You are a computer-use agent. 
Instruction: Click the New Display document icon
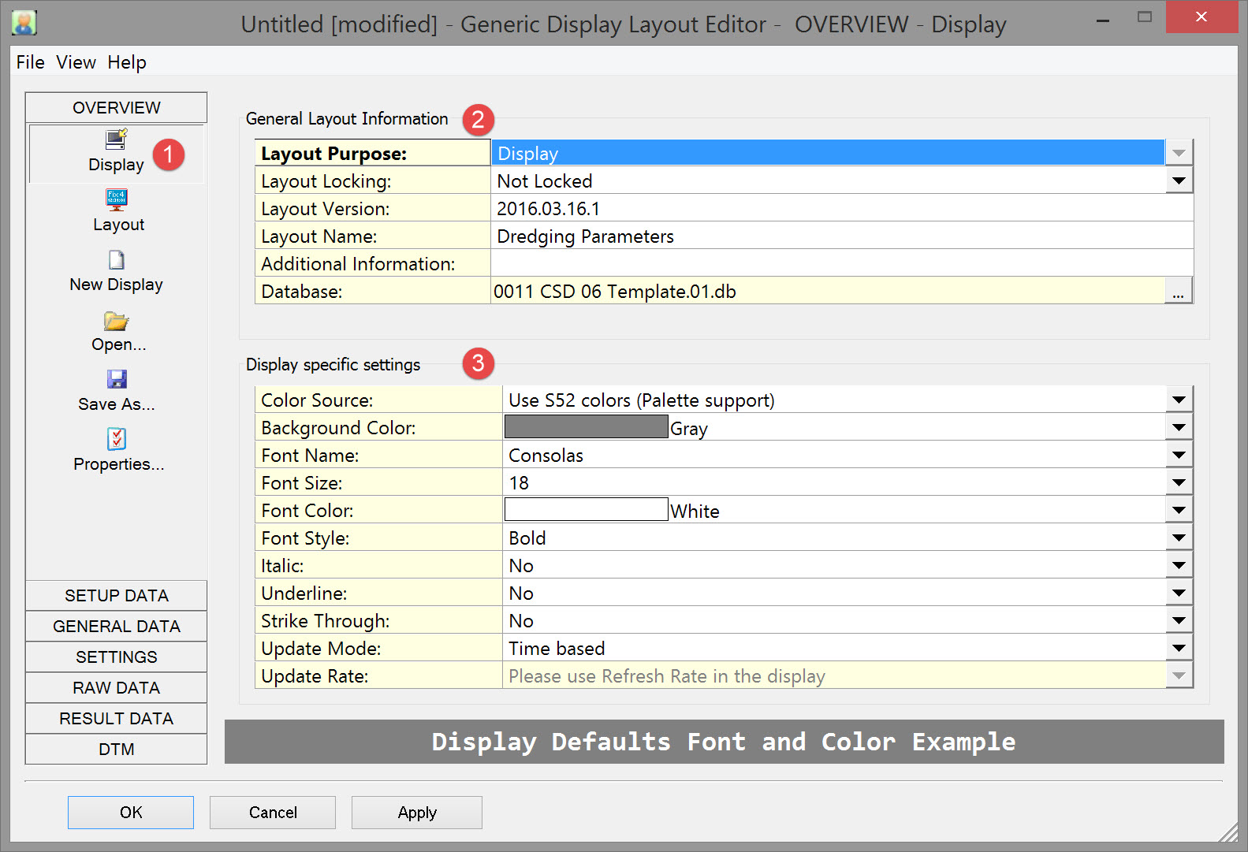coord(116,260)
